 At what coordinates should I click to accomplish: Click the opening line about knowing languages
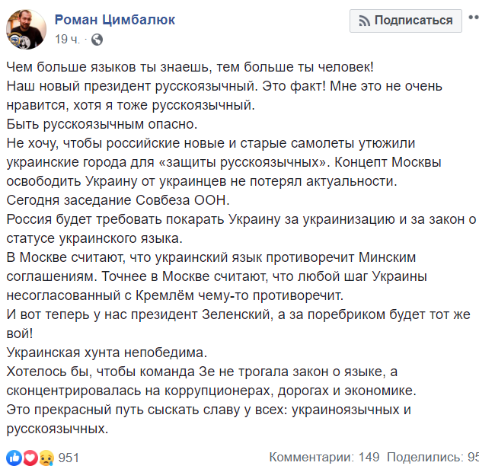point(190,67)
